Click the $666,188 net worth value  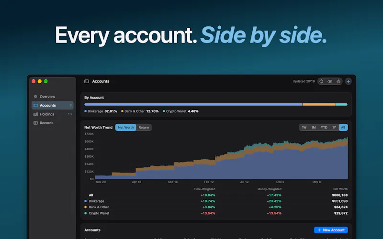pos(340,195)
